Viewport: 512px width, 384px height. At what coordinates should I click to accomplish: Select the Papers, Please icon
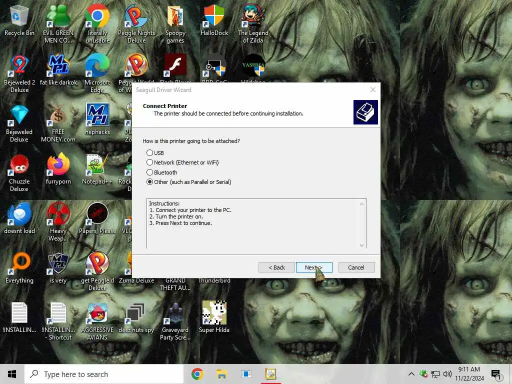97,219
